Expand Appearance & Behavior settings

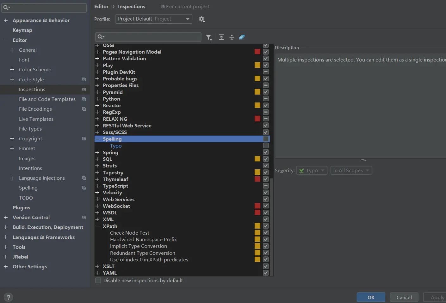[x=6, y=20]
